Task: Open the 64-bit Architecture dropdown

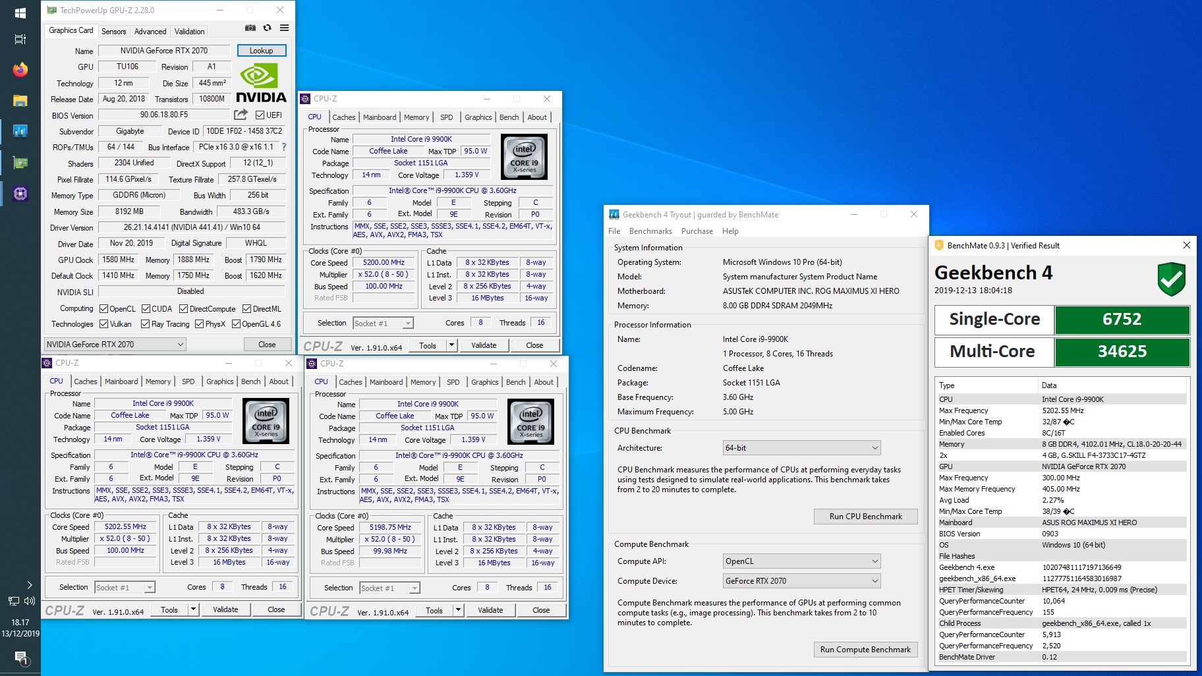Action: 802,448
